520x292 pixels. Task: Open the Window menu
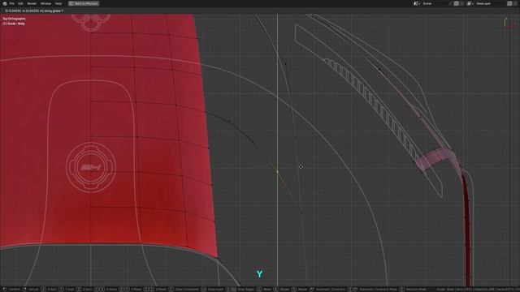click(x=45, y=3)
